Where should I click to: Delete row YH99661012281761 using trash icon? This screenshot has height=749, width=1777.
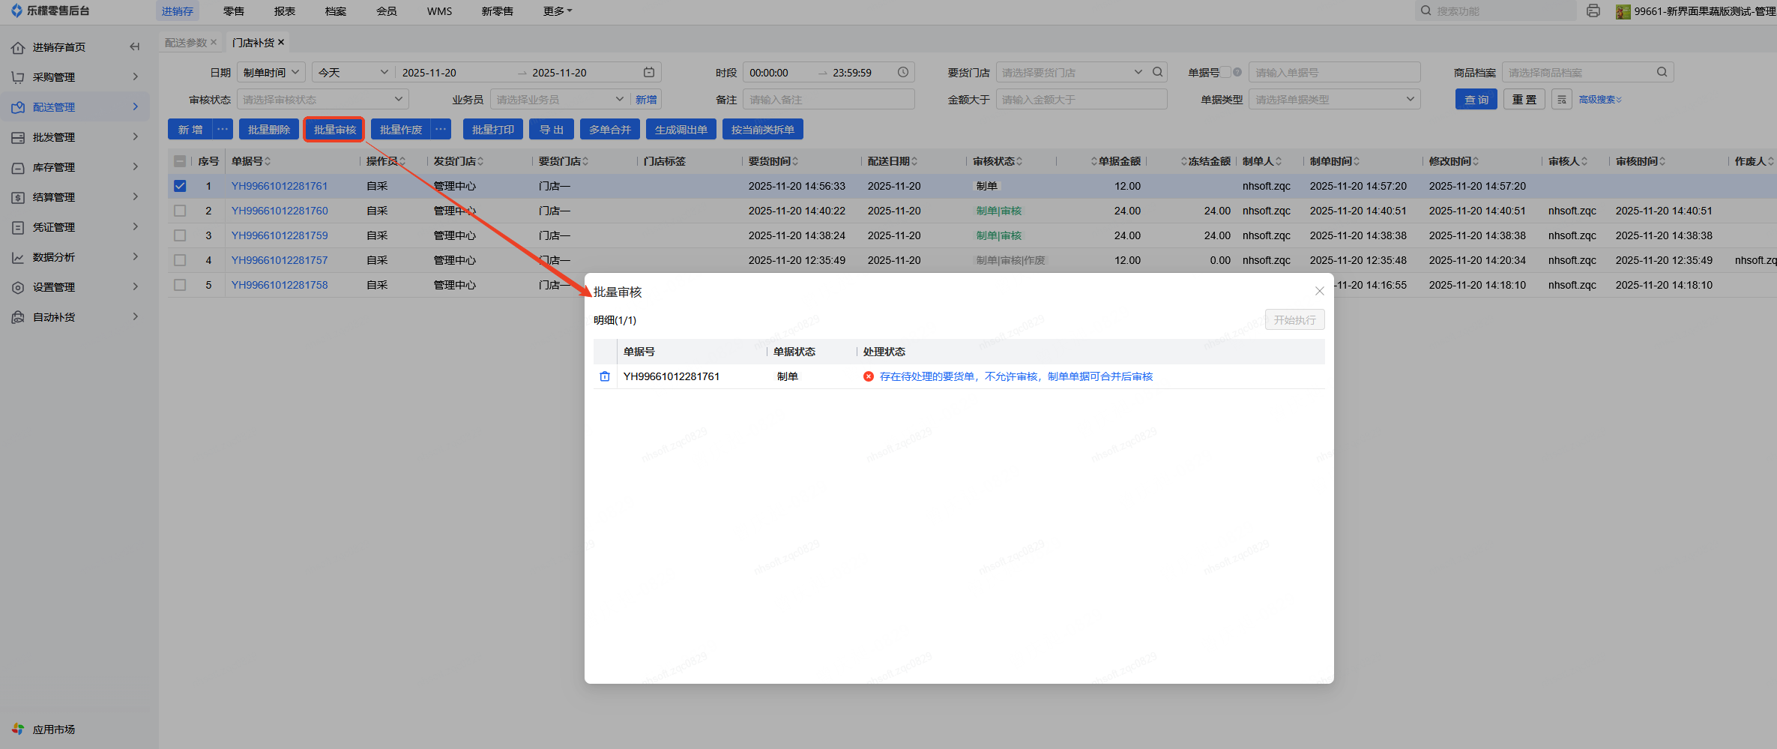[605, 376]
